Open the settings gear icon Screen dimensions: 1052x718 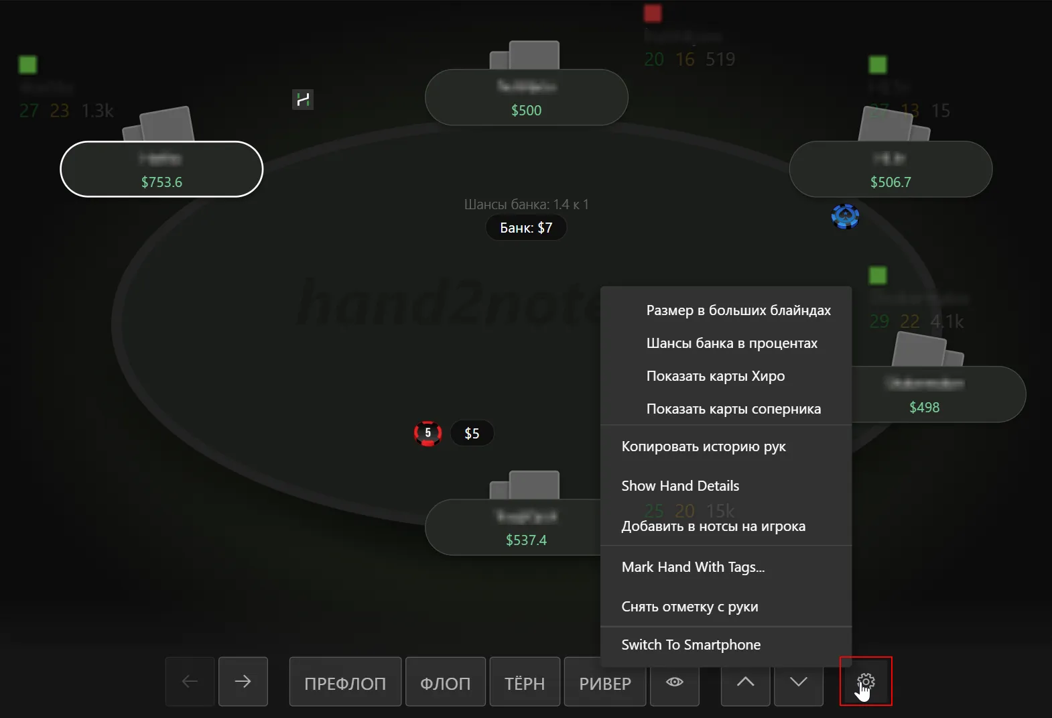(x=866, y=681)
